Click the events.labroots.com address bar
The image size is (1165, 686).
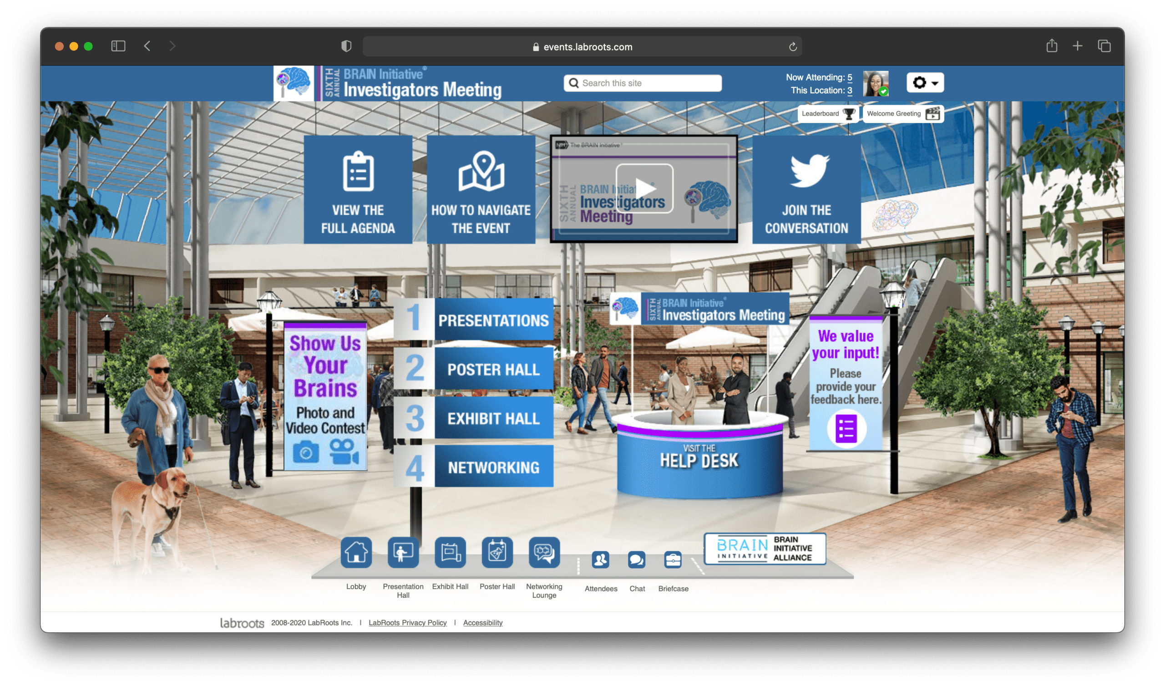tap(582, 47)
